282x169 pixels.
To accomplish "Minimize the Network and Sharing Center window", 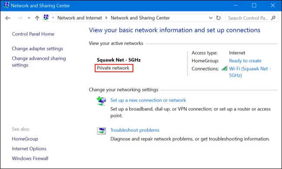I will (x=236, y=5).
